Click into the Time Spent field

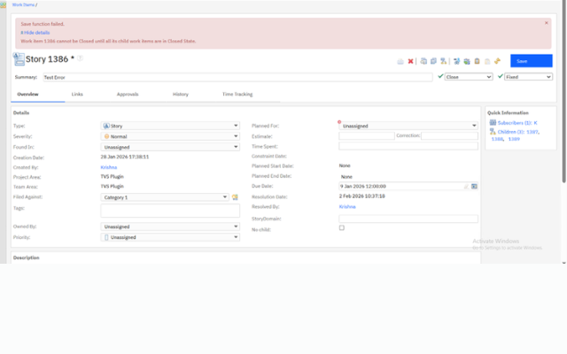pyautogui.click(x=408, y=146)
